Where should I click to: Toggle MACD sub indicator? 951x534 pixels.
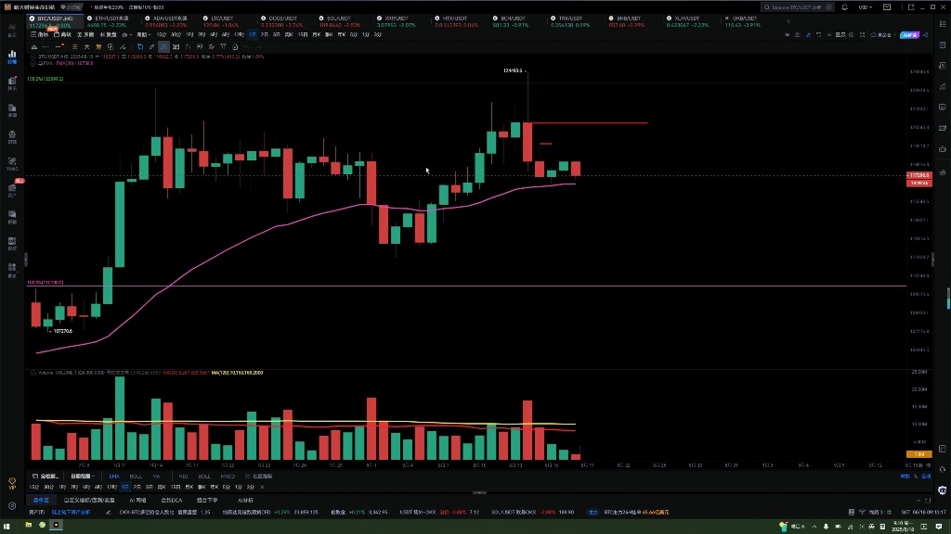[228, 476]
